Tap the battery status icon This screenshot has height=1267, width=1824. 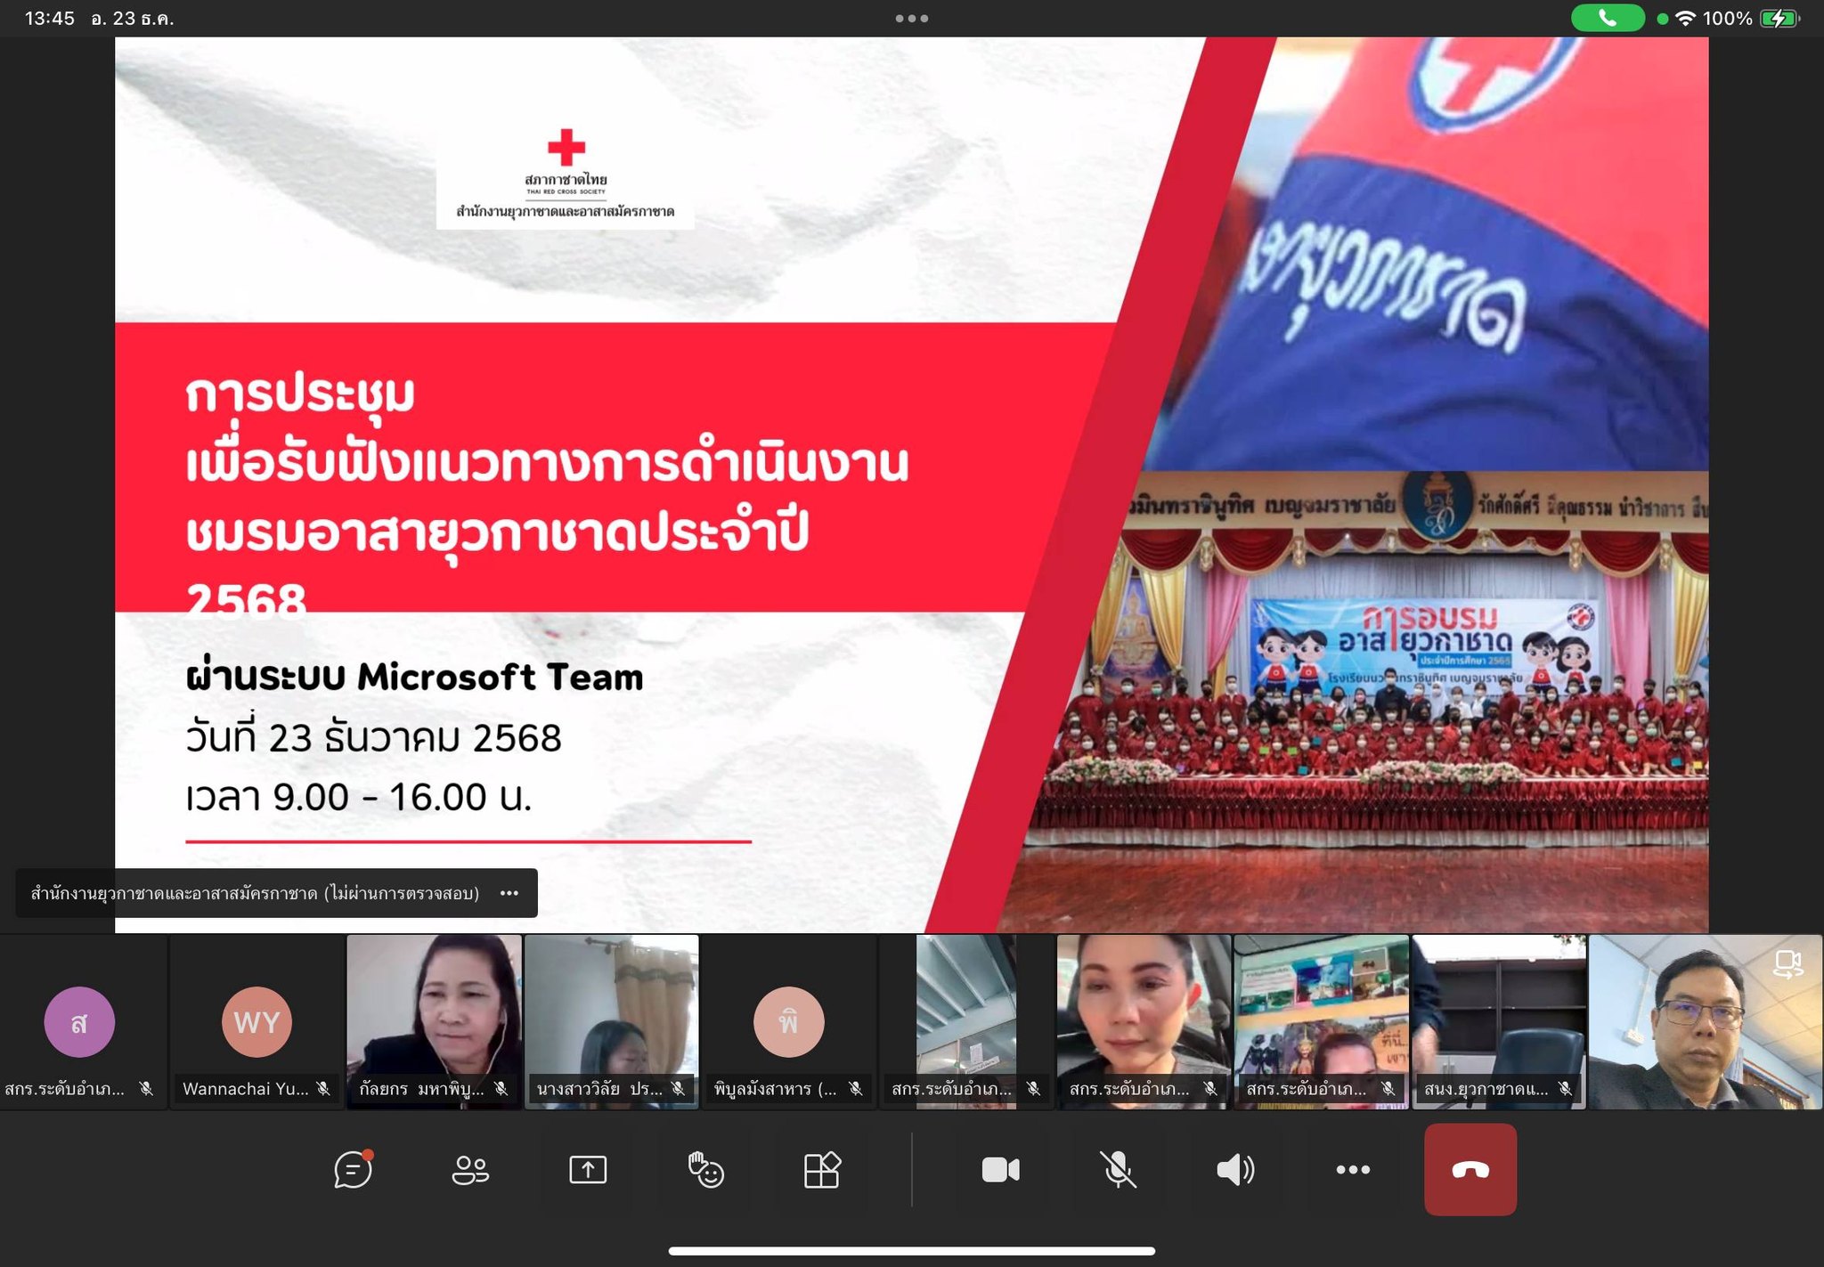1779,18
